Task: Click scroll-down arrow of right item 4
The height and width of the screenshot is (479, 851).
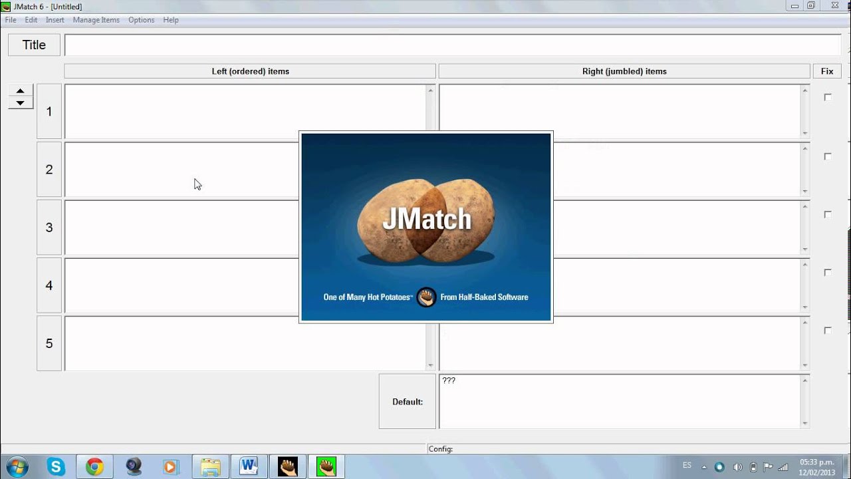Action: [x=805, y=307]
